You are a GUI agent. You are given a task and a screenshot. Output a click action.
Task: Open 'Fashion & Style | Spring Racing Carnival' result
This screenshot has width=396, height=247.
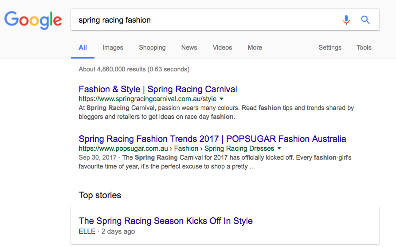pyautogui.click(x=158, y=89)
